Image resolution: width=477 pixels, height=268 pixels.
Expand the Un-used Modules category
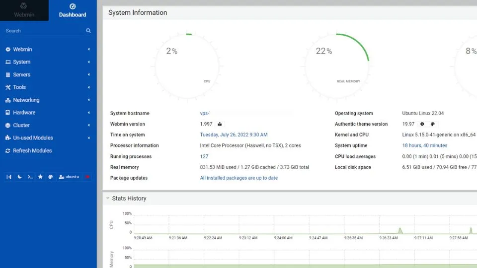(x=33, y=138)
